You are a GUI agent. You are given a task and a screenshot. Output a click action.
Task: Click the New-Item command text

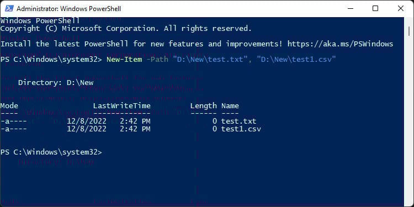click(x=124, y=59)
